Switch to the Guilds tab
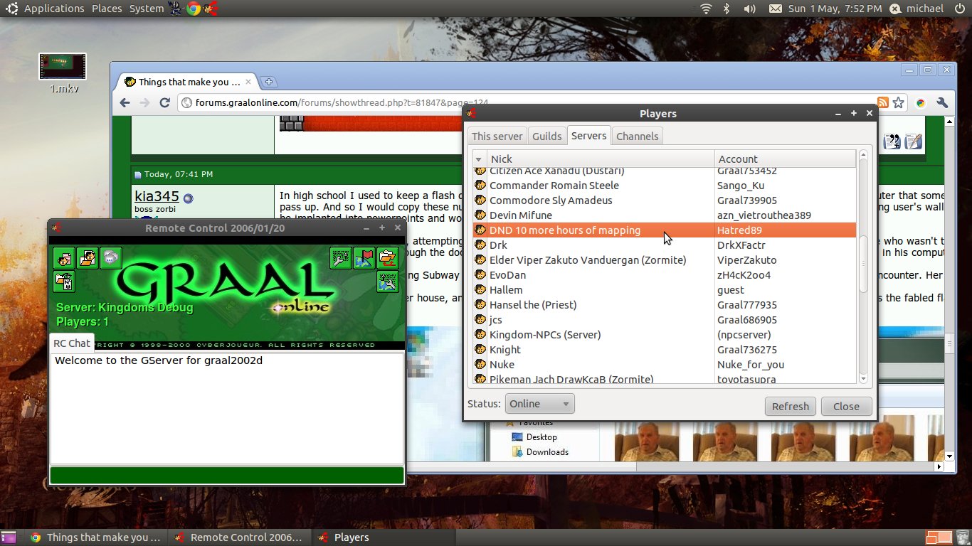 pyautogui.click(x=546, y=136)
